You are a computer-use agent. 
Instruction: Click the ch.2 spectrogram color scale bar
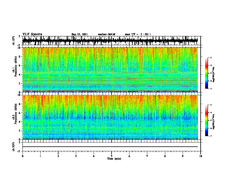tap(206, 120)
